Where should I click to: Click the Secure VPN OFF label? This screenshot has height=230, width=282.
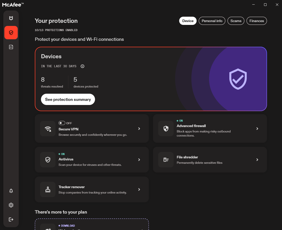[69, 123]
